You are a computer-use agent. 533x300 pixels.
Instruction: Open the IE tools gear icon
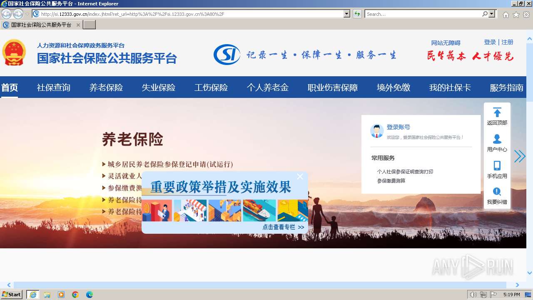coord(526,14)
